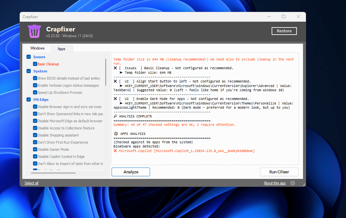
Task: Click the Analyze button
Action: point(131,172)
